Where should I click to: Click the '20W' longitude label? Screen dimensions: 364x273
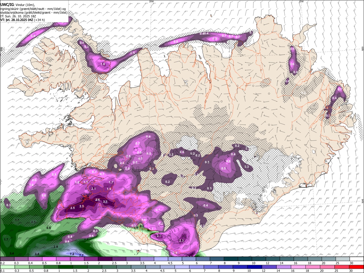(x=151, y=1)
